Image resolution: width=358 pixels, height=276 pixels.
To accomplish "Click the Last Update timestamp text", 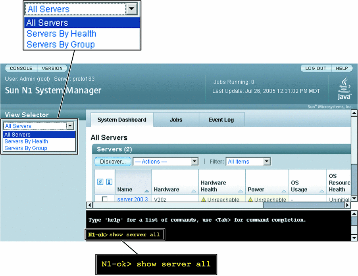I will click(266, 91).
